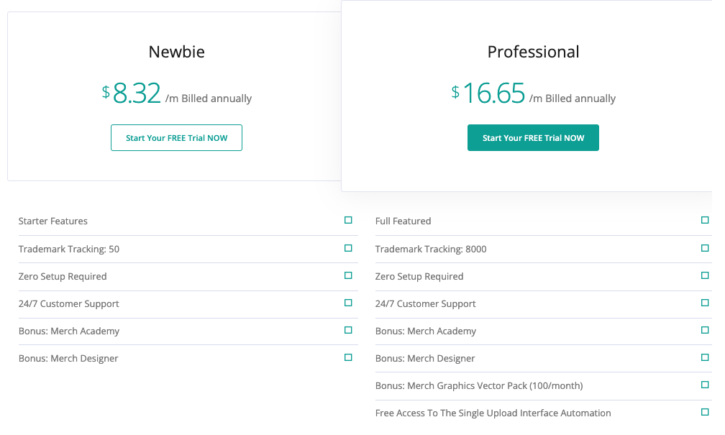Toggle Professional 24/7 Customer Support box
Screen dimensions: 725x435
click(705, 303)
